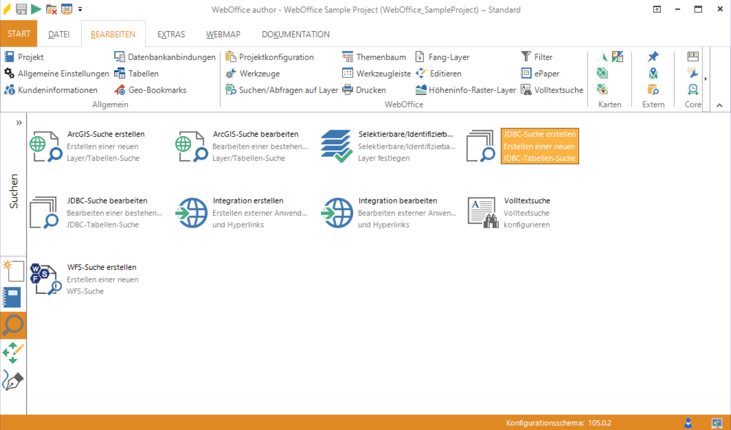
Task: Save the project with the floppy disk icon
Action: 21,9
